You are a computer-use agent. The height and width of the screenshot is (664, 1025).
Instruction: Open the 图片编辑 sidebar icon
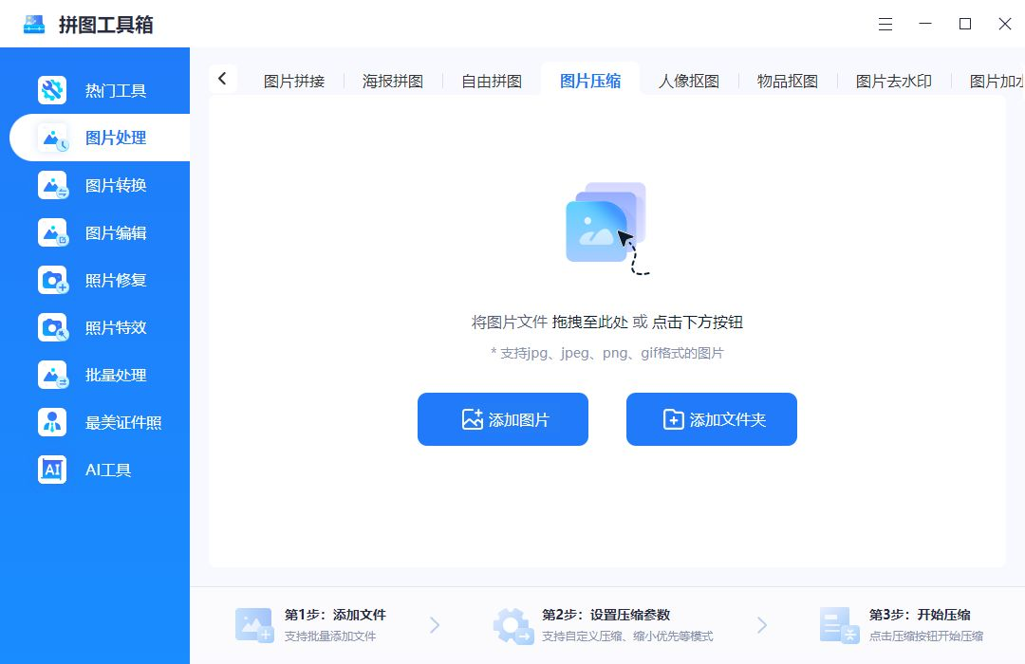pos(52,232)
